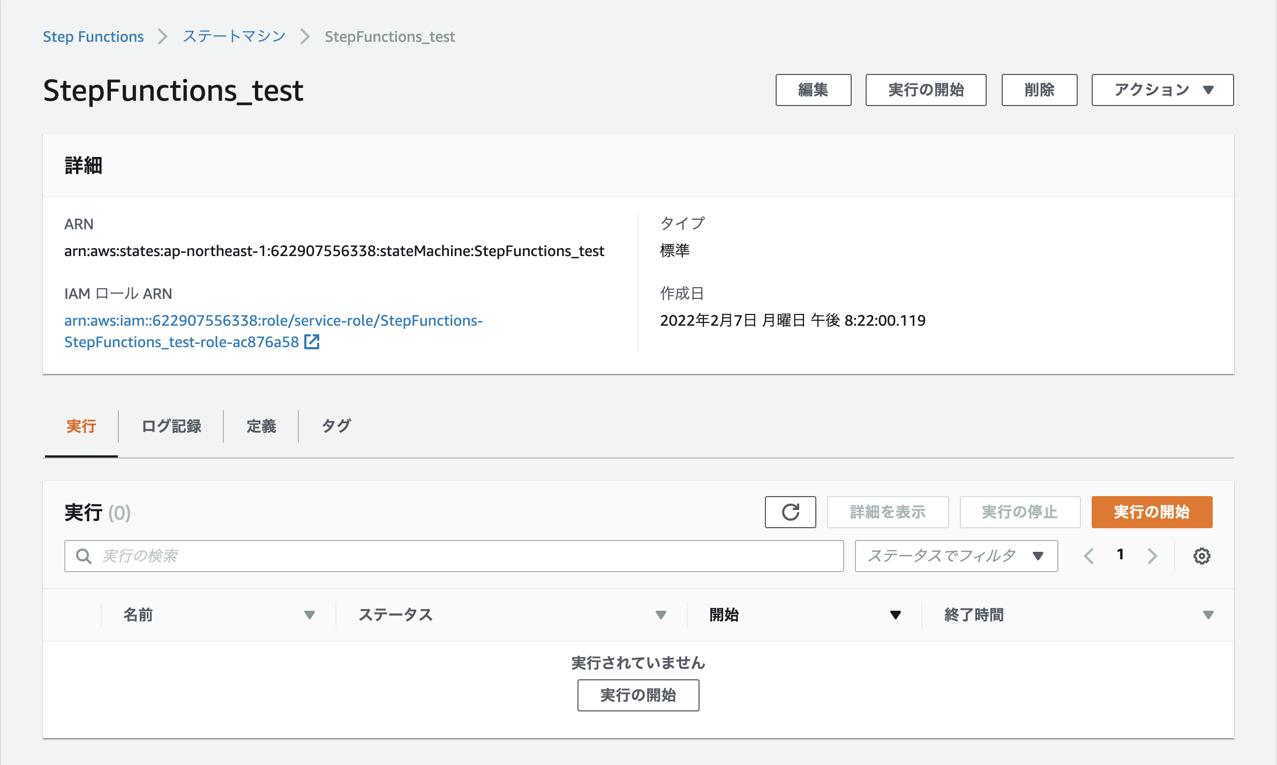Image resolution: width=1277 pixels, height=765 pixels.
Task: Focus the 実行の検索 search field
Action: [454, 556]
